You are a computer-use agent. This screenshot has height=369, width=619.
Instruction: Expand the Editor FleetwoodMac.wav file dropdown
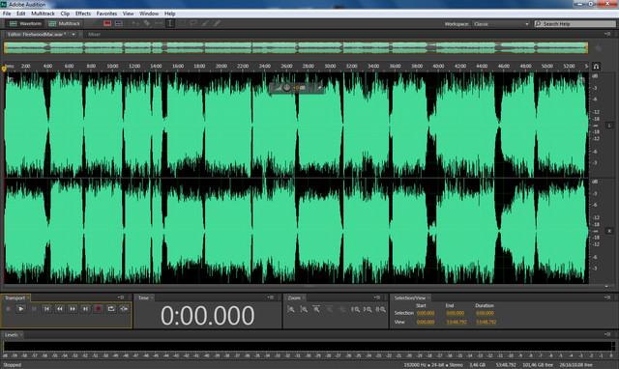[x=74, y=35]
